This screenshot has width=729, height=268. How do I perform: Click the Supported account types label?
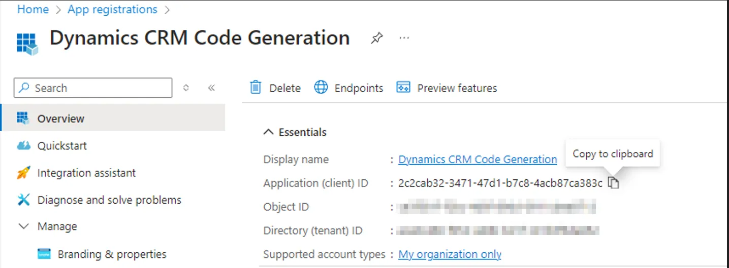click(324, 254)
